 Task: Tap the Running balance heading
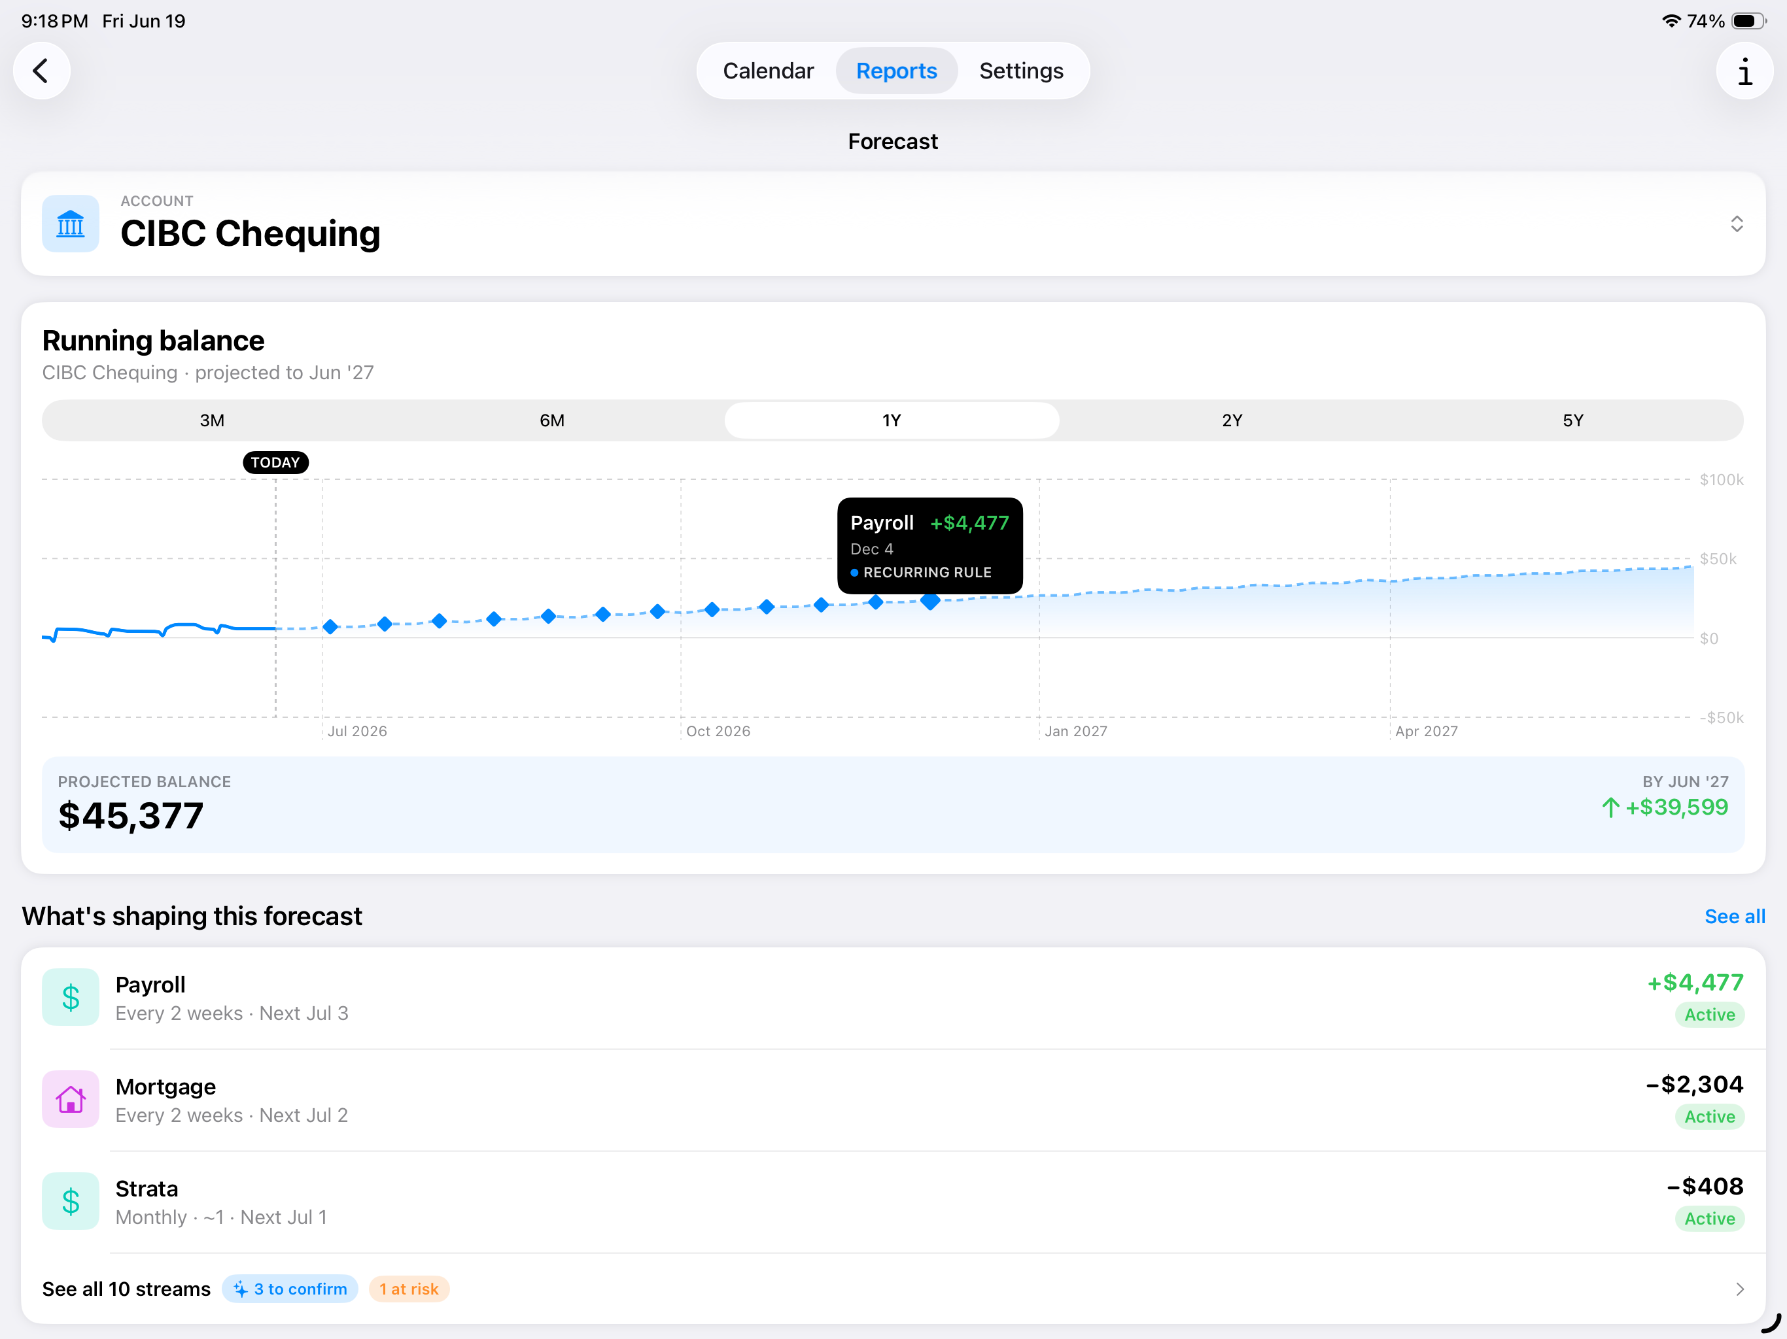154,341
